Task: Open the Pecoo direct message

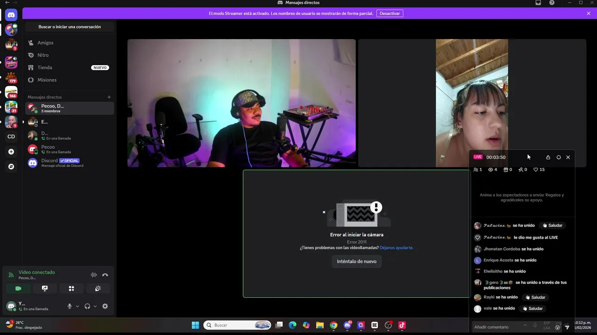Action: pyautogui.click(x=69, y=149)
